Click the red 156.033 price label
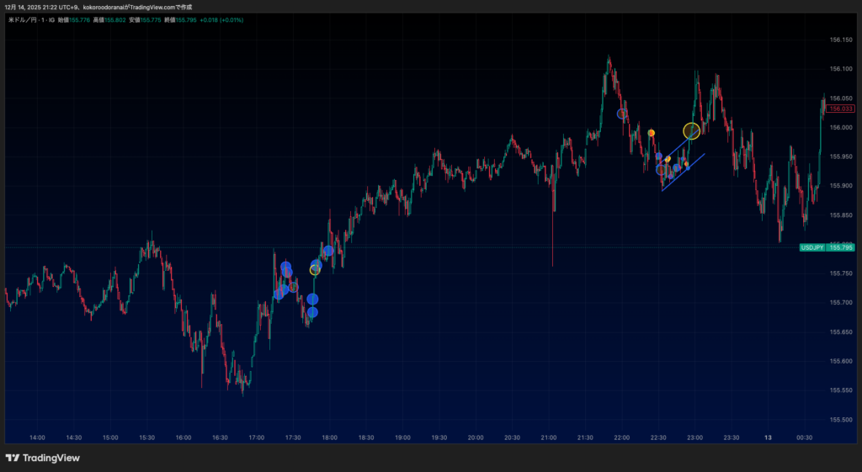 (x=838, y=109)
